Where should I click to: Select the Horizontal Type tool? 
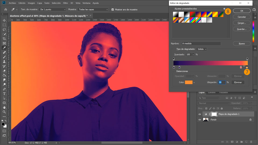[4, 94]
